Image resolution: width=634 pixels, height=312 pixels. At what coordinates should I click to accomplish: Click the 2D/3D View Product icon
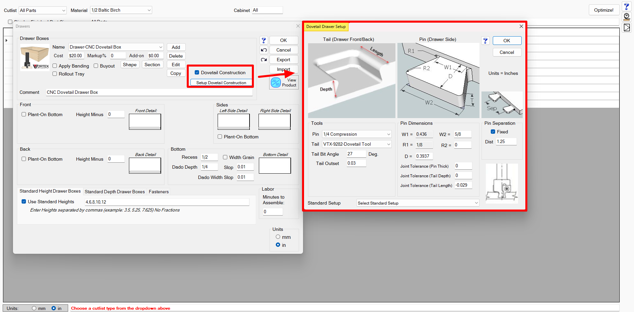point(276,82)
